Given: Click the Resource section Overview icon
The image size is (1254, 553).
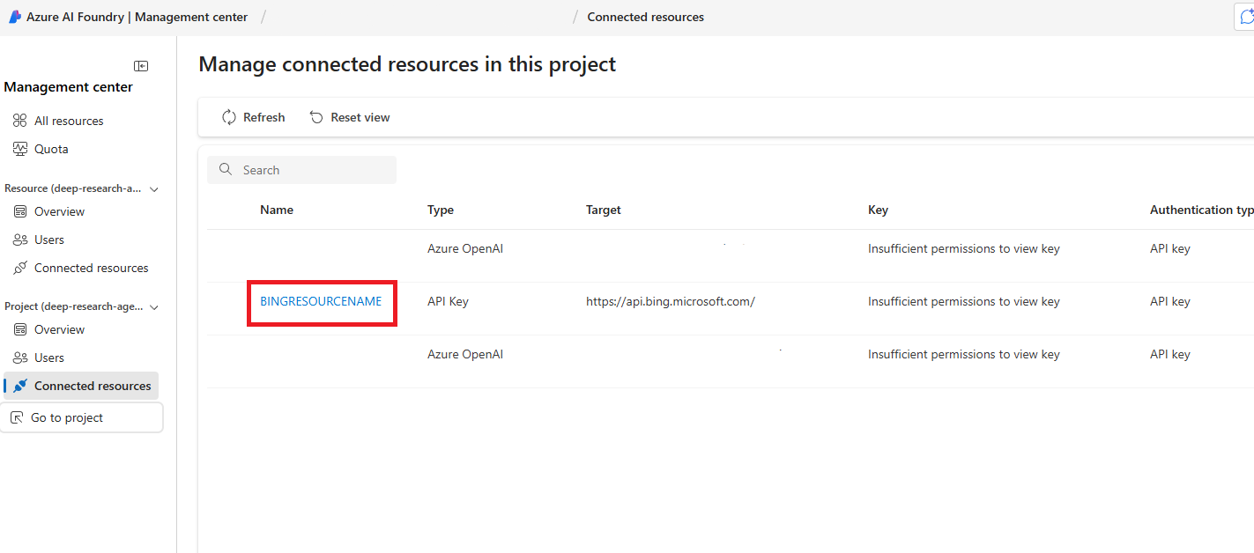Looking at the screenshot, I should point(19,211).
